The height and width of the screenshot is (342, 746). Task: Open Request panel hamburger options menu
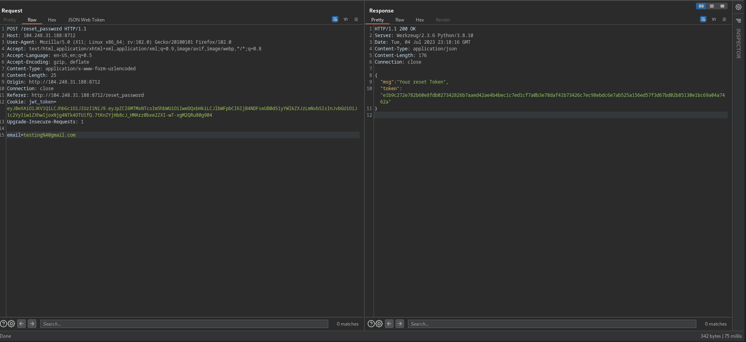(356, 19)
